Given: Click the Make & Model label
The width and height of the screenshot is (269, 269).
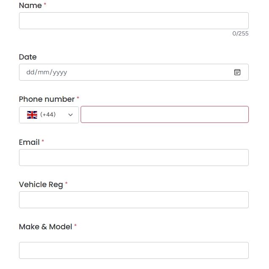Looking at the screenshot, I should 46,227.
